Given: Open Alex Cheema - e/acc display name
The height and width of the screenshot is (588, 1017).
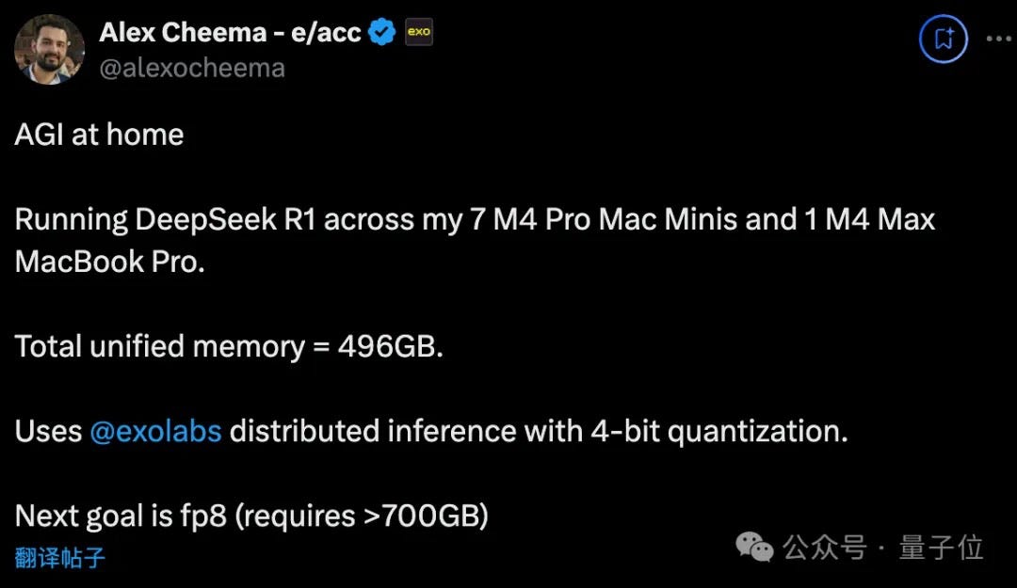Looking at the screenshot, I should 230,31.
